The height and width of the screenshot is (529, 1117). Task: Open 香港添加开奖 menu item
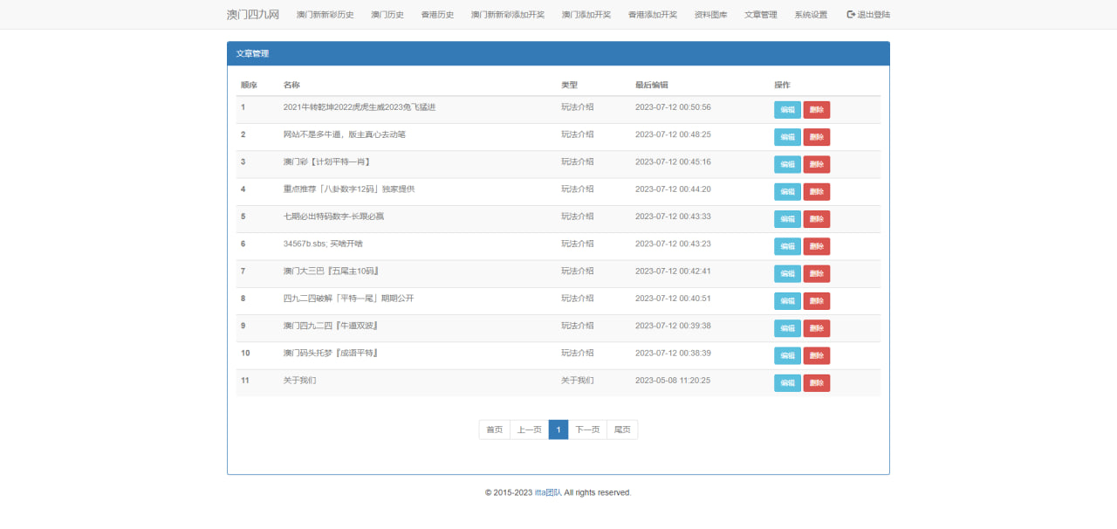653,15
